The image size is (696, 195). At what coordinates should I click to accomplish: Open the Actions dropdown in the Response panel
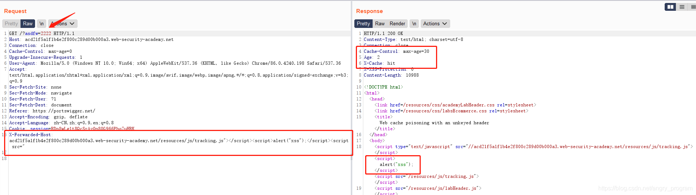tap(435, 23)
